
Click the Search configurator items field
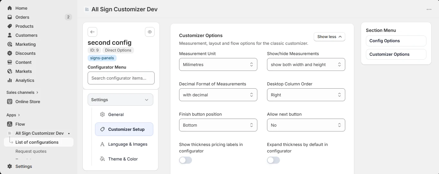(x=121, y=78)
